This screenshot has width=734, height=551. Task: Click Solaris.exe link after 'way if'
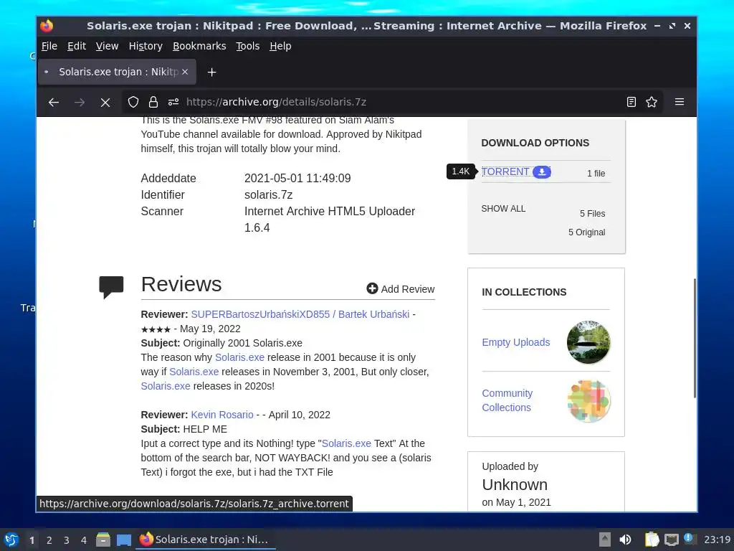point(194,372)
